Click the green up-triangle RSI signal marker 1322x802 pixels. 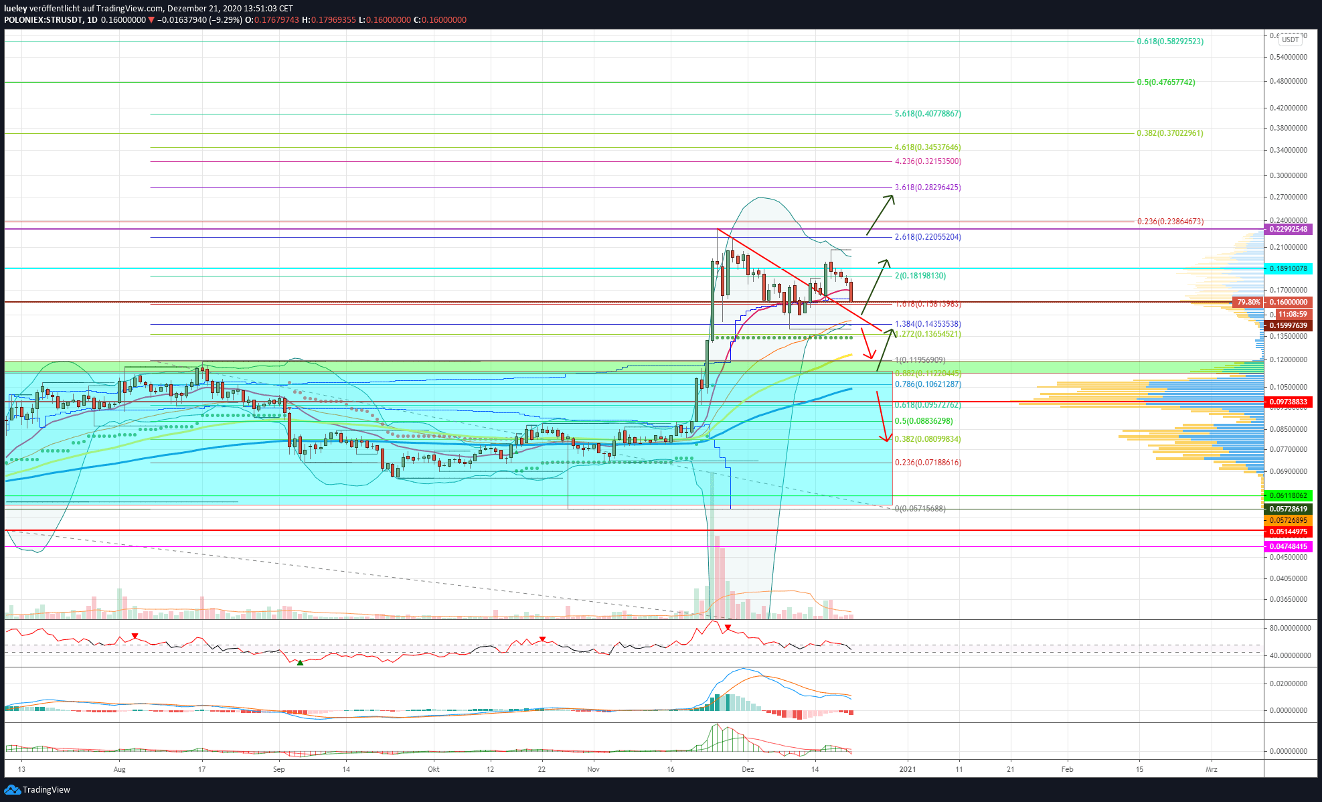[300, 663]
